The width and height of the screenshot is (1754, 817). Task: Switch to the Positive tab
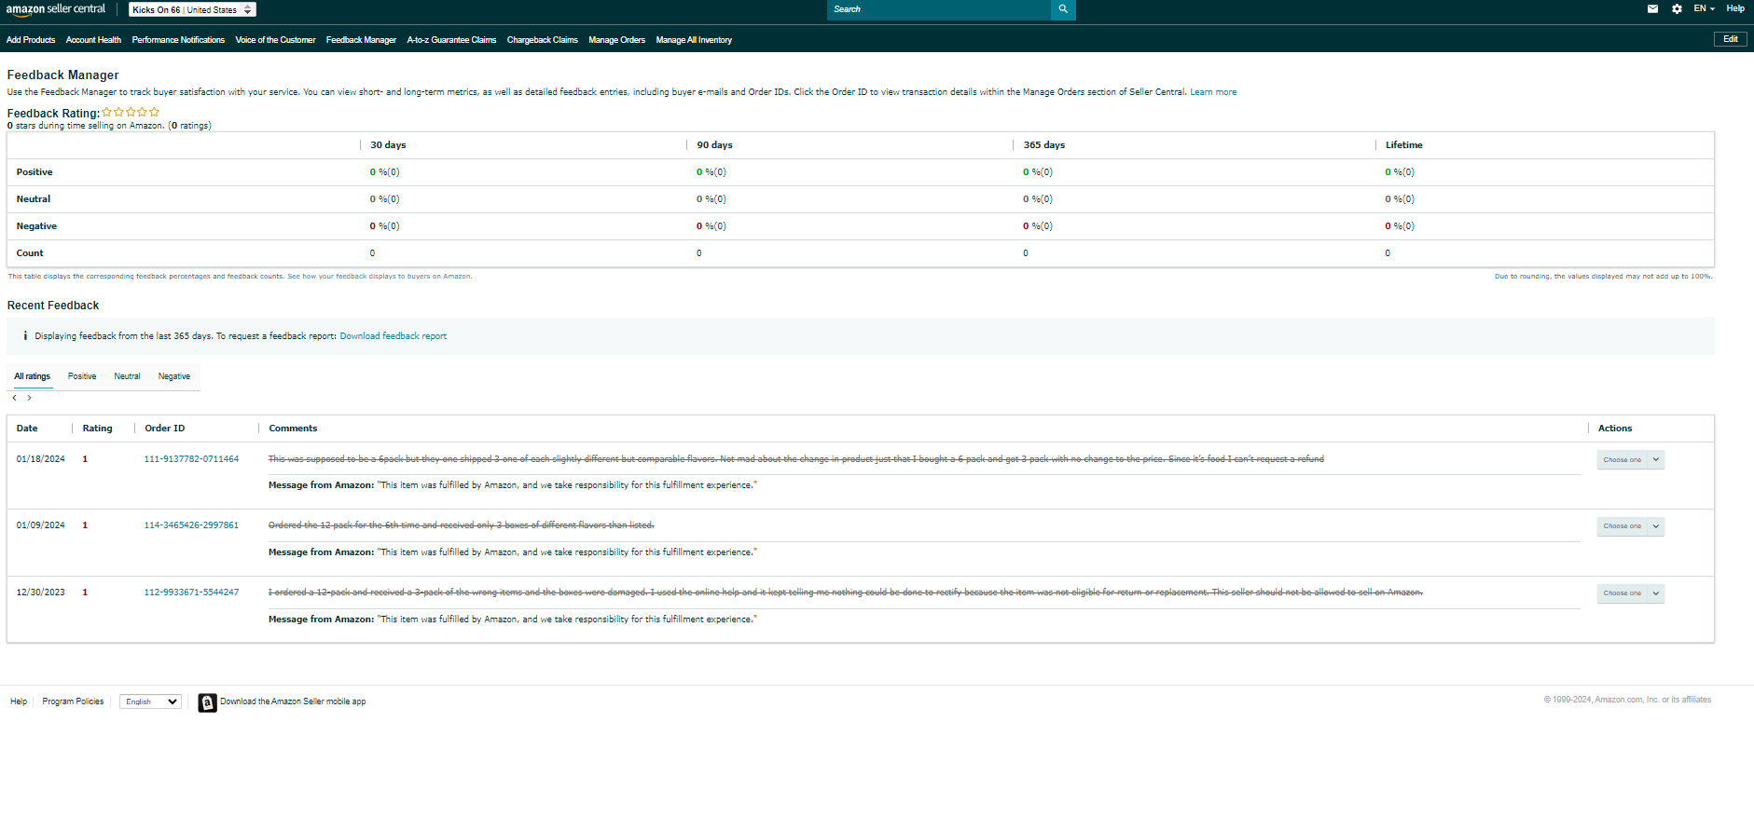click(82, 376)
